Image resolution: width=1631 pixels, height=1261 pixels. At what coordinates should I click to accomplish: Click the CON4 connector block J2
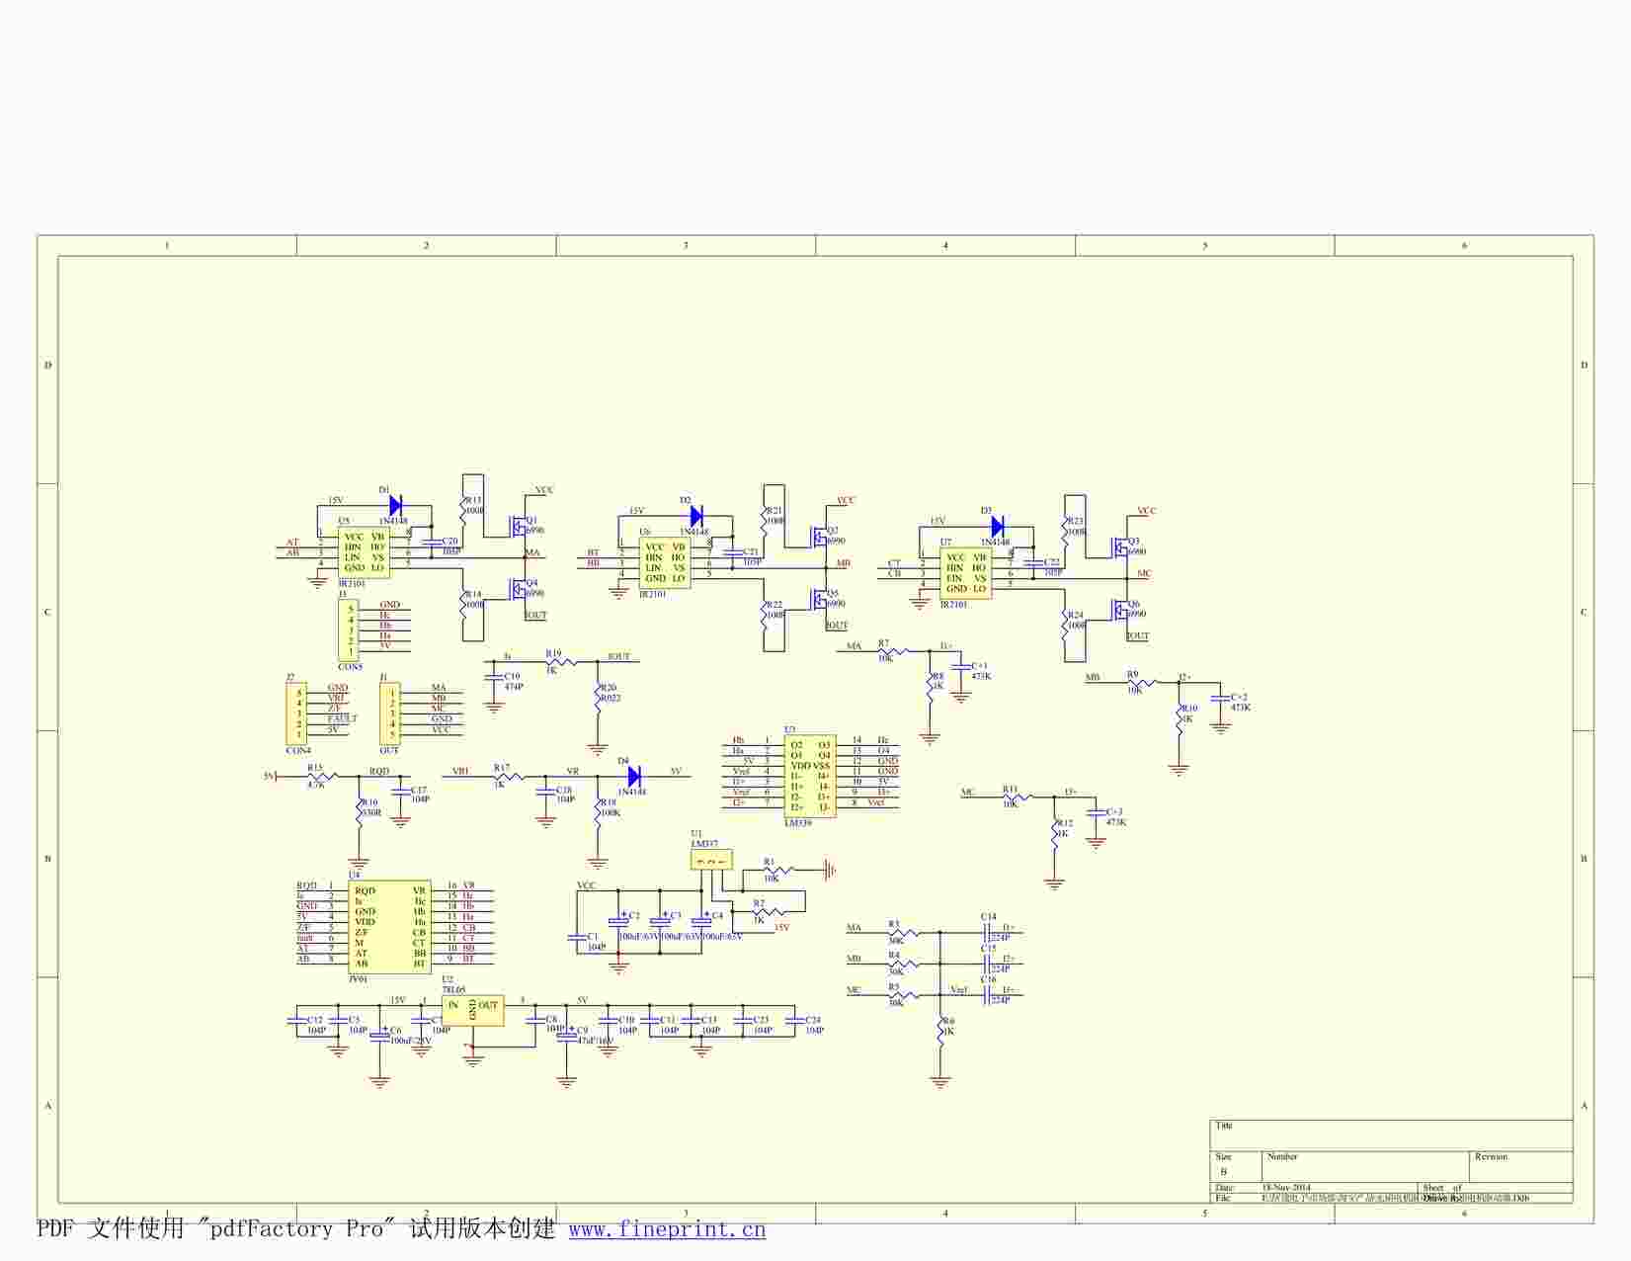[296, 713]
